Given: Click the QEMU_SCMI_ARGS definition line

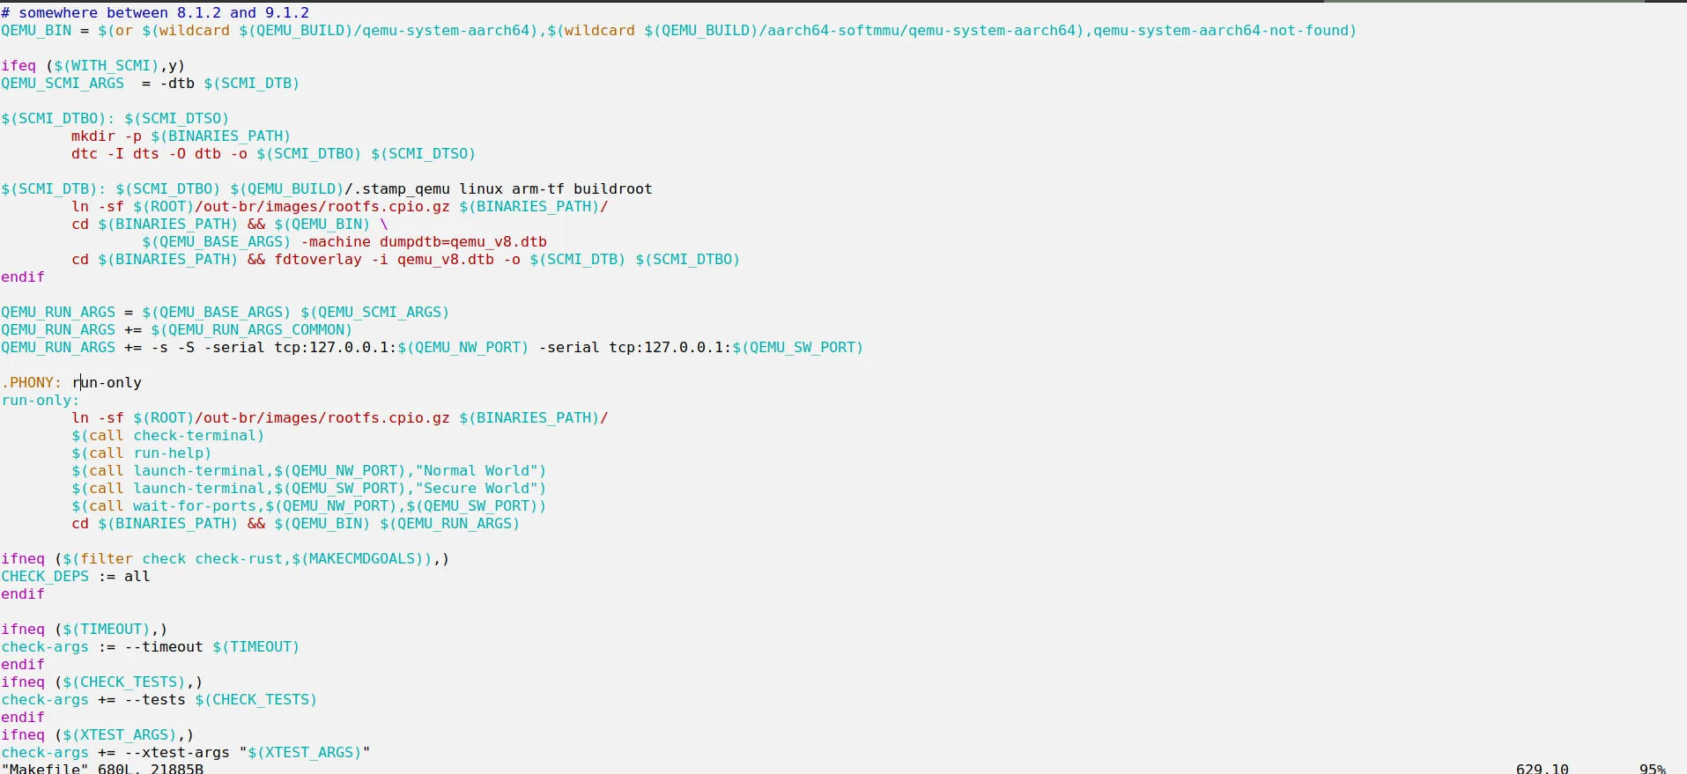Looking at the screenshot, I should click(151, 84).
